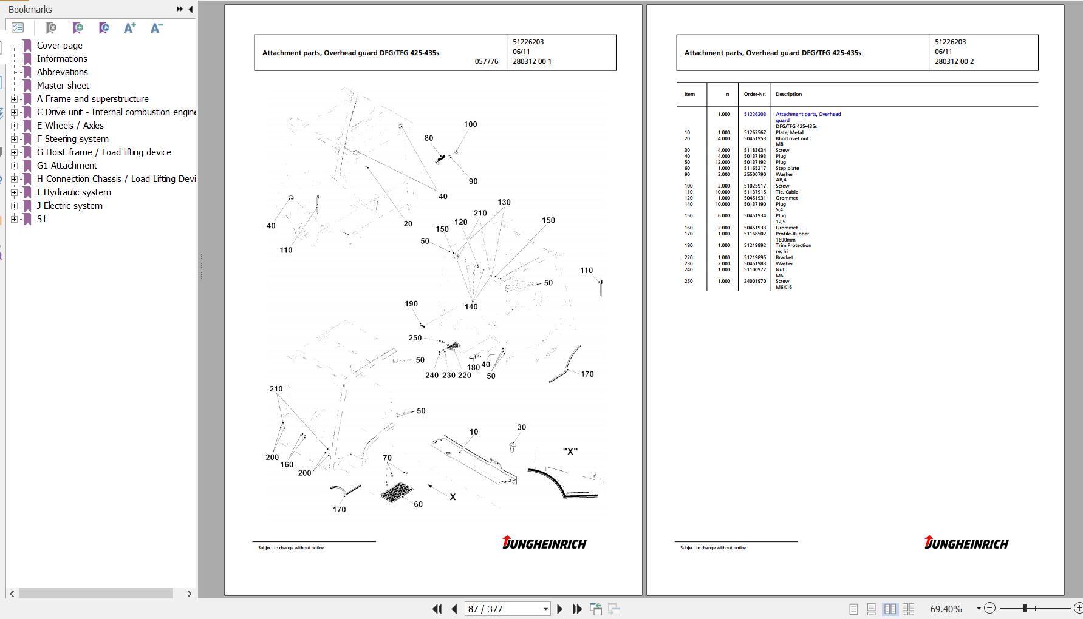Collapse the Bookmarks panel with the arrow

pyautogui.click(x=191, y=9)
